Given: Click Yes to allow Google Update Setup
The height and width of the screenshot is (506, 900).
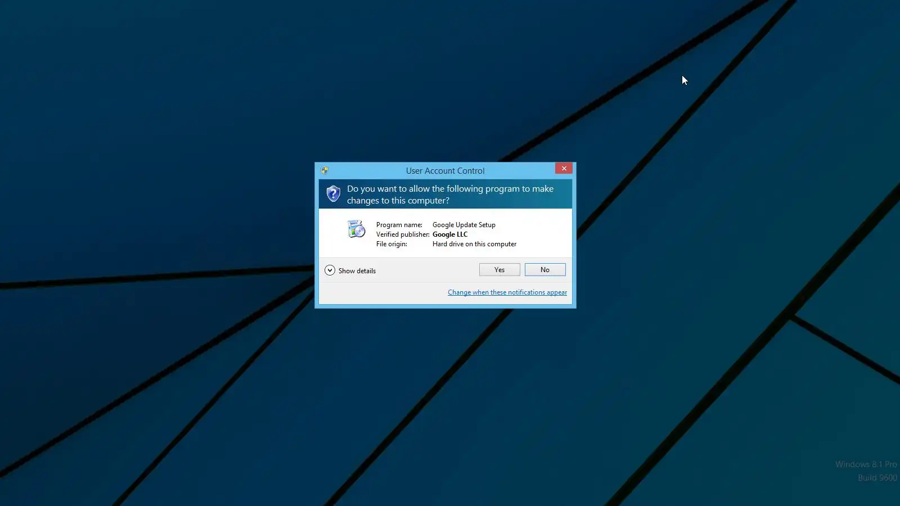Looking at the screenshot, I should pyautogui.click(x=499, y=270).
